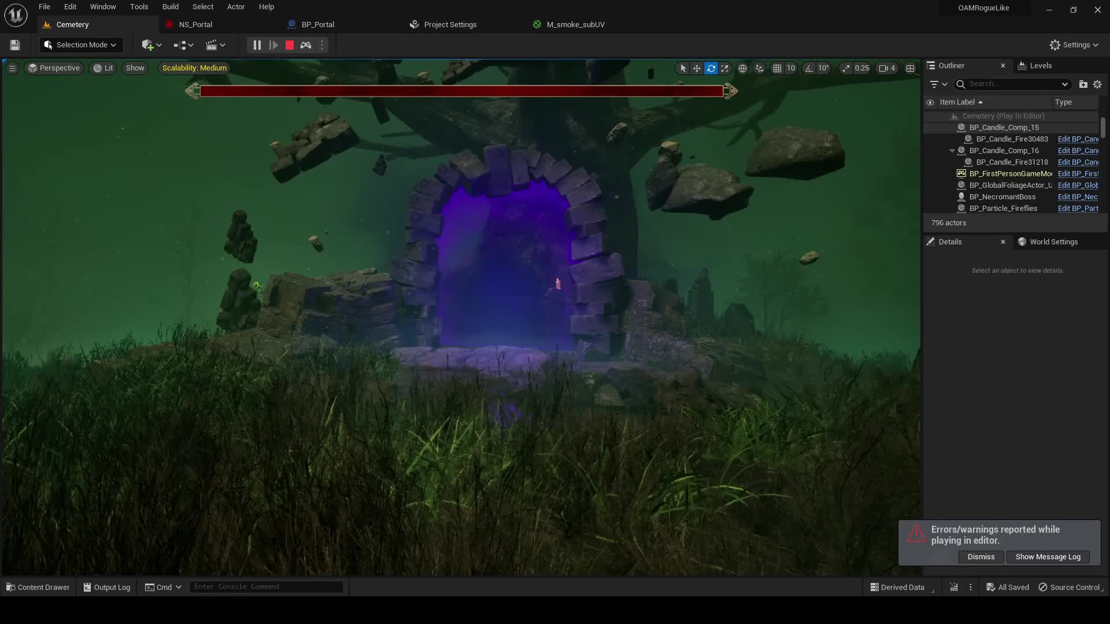The height and width of the screenshot is (624, 1110).
Task: Open the Outliner settings gear
Action: point(1097,84)
